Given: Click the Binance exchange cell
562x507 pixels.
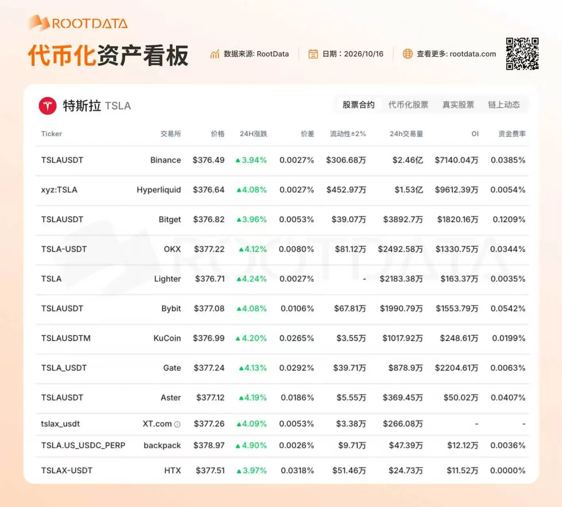Looking at the screenshot, I should (x=166, y=160).
